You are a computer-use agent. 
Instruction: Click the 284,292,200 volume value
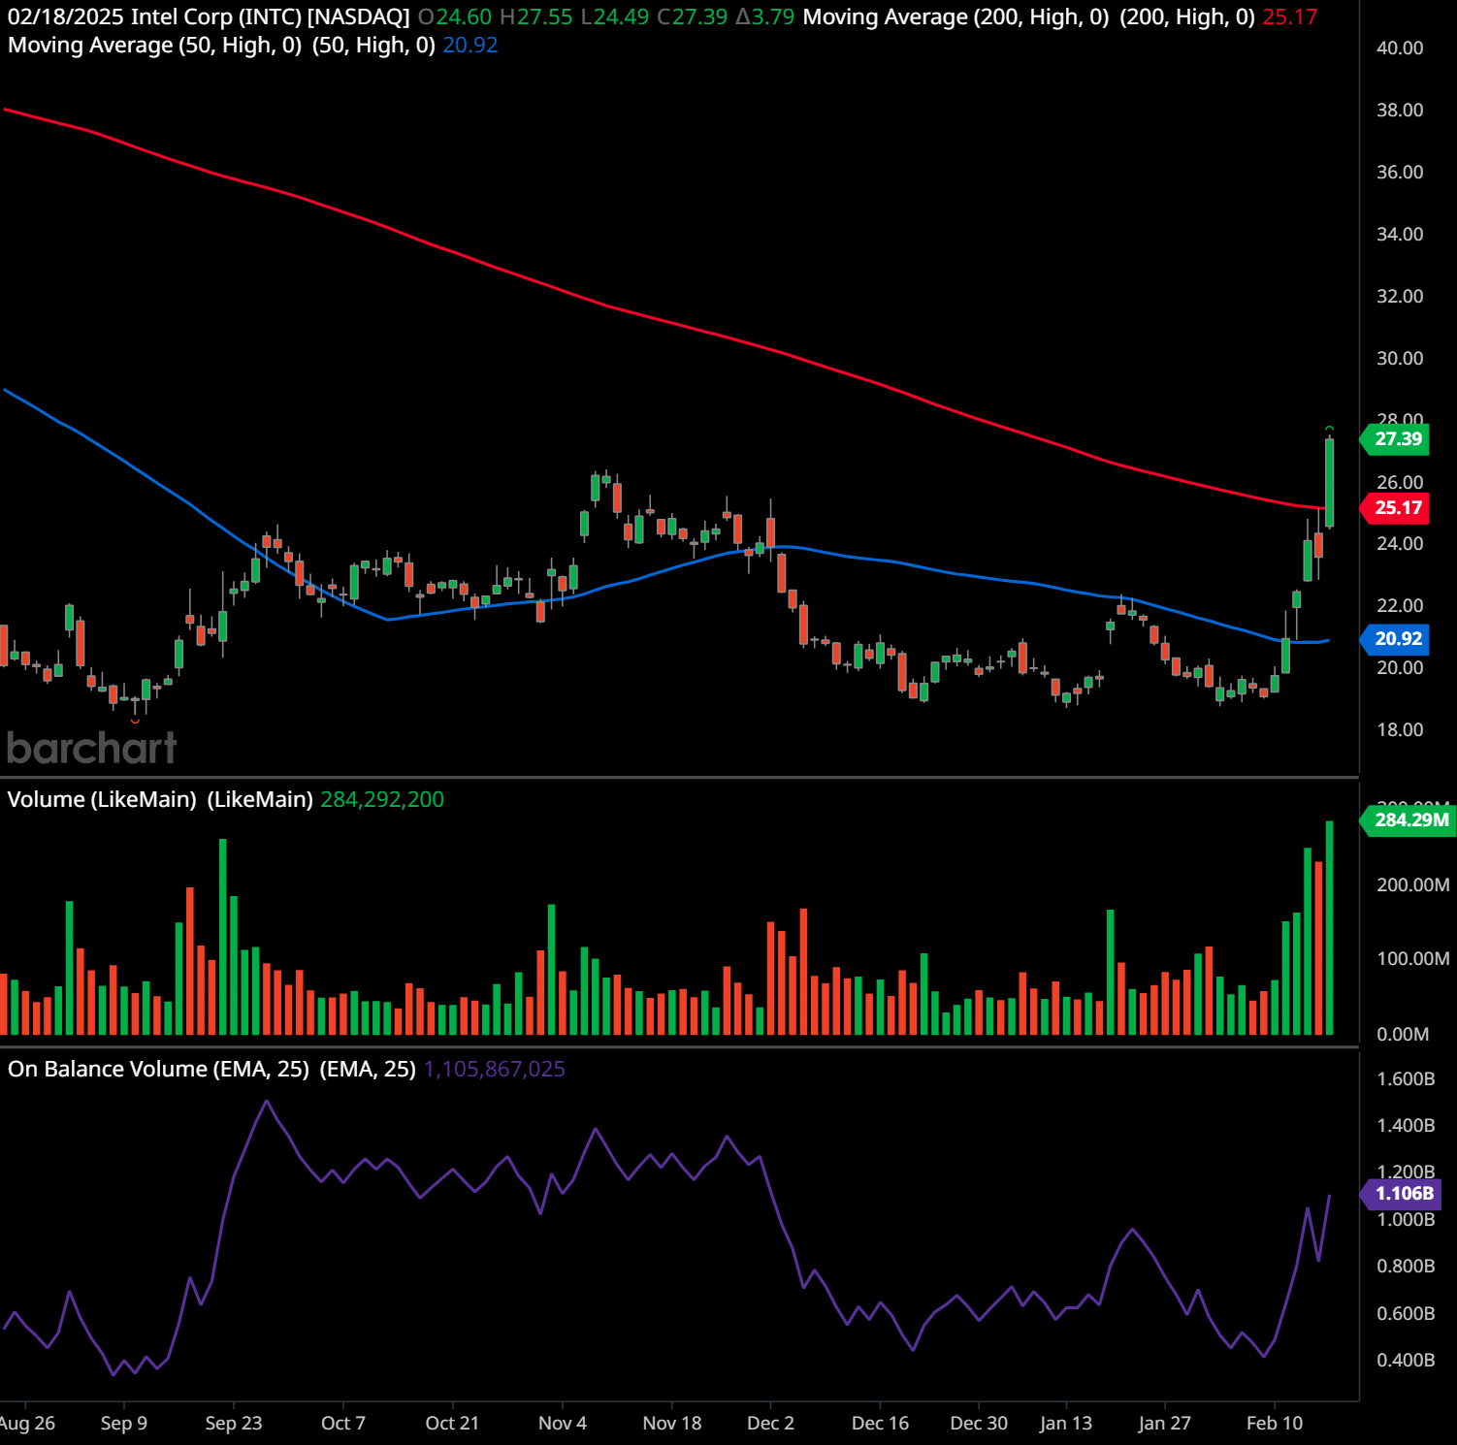coord(382,800)
